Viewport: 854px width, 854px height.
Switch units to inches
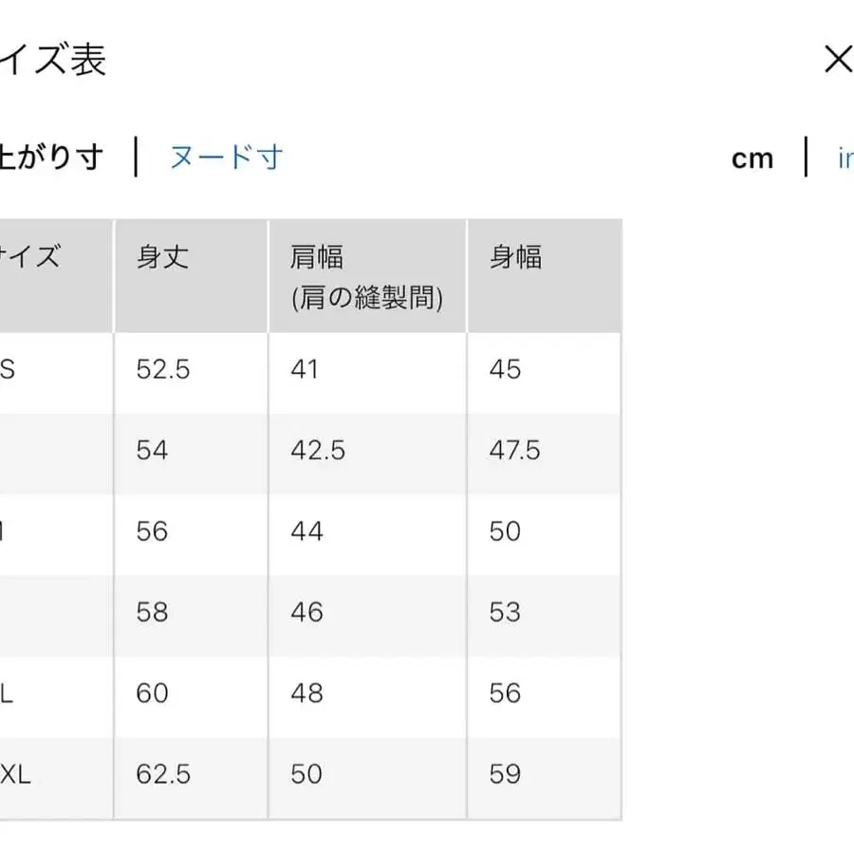(x=847, y=157)
